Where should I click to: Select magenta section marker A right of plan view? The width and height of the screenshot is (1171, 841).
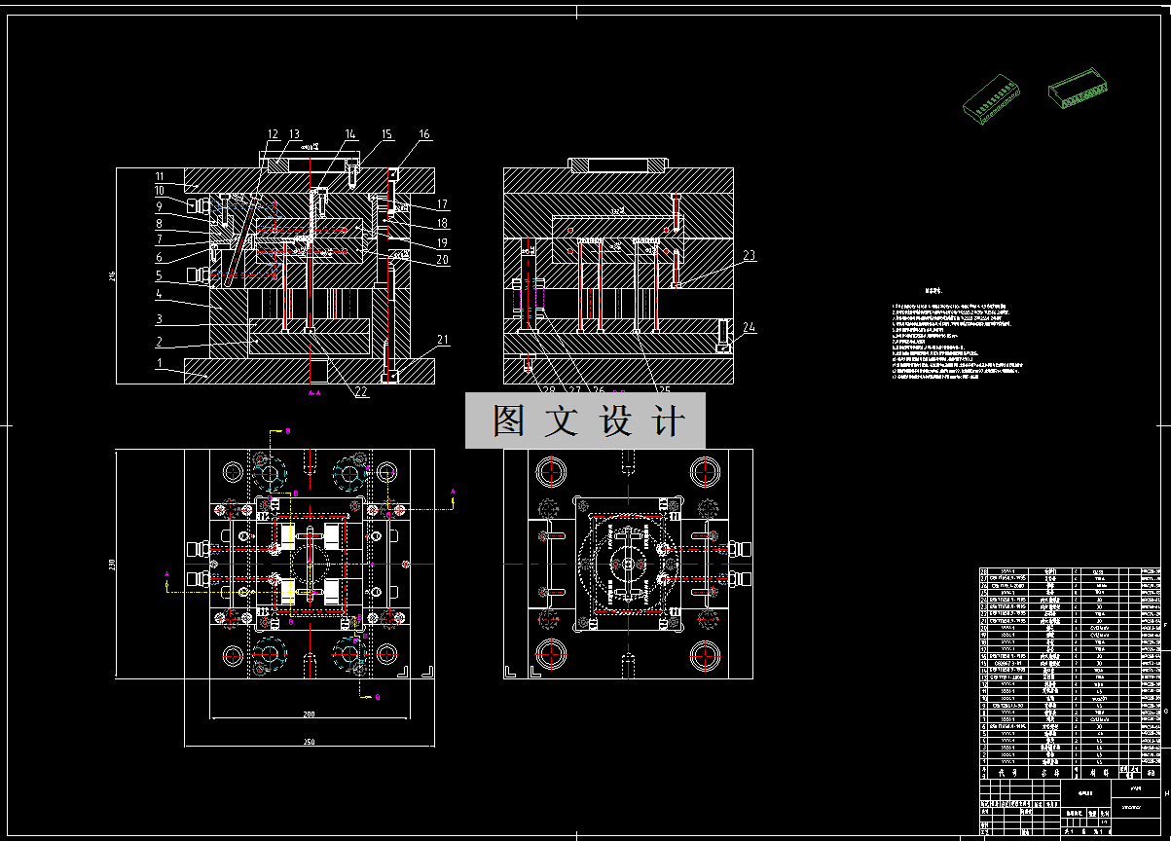point(452,494)
